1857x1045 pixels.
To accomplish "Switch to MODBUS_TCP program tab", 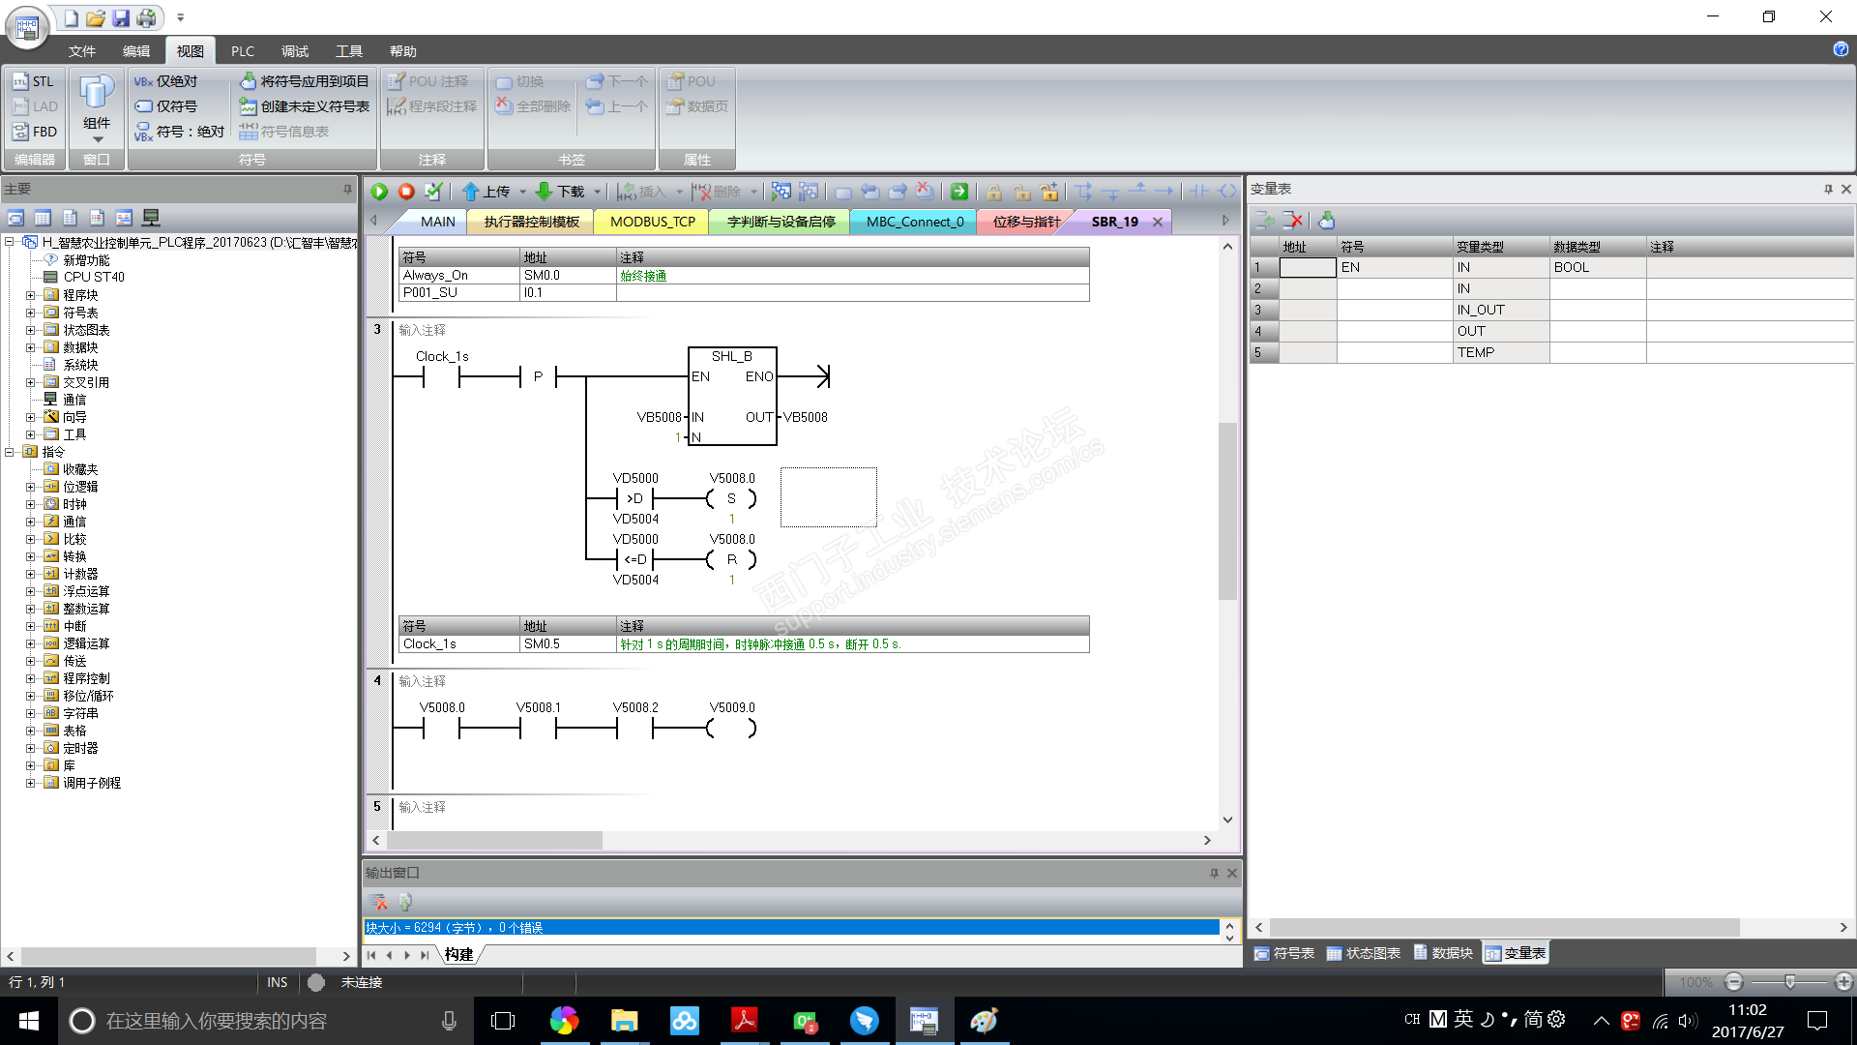I will click(x=652, y=222).
